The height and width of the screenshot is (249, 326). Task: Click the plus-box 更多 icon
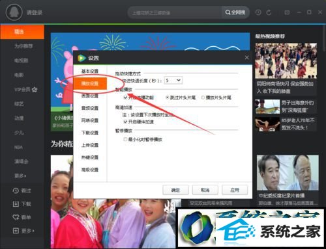point(16,231)
